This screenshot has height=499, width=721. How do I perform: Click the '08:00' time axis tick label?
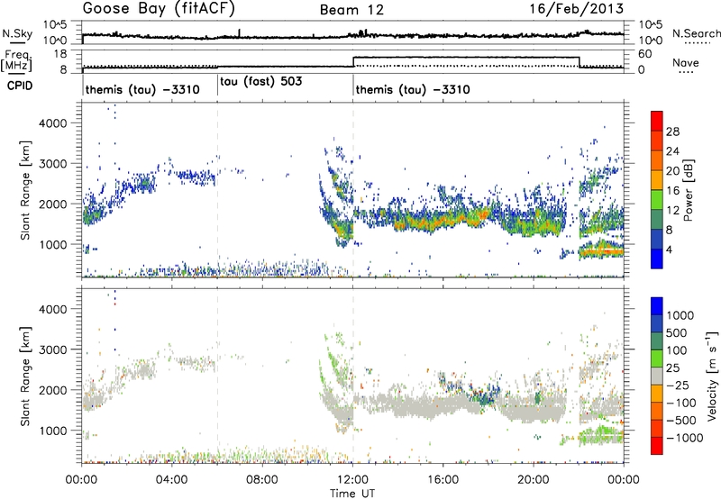click(262, 480)
